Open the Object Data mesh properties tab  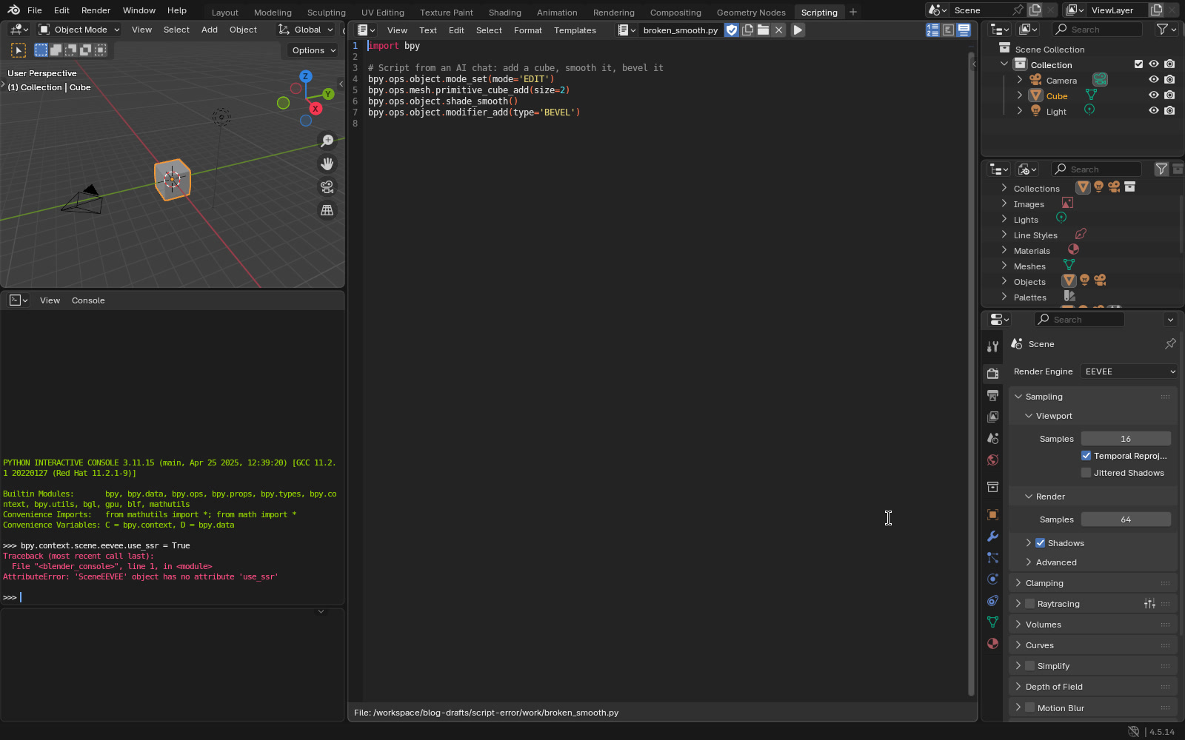(993, 622)
